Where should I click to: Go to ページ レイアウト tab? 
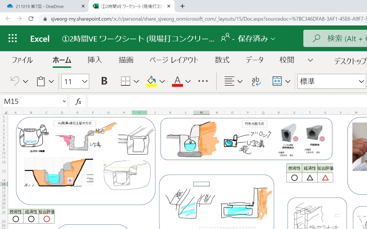click(174, 60)
